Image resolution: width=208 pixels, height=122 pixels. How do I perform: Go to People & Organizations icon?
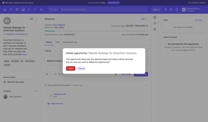[11, 10]
